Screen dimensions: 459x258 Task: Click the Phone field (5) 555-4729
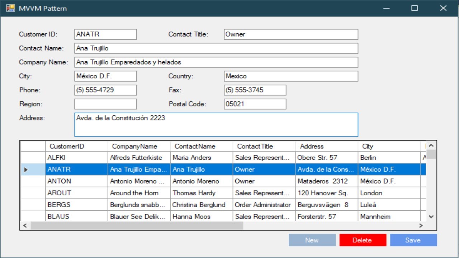pyautogui.click(x=105, y=90)
